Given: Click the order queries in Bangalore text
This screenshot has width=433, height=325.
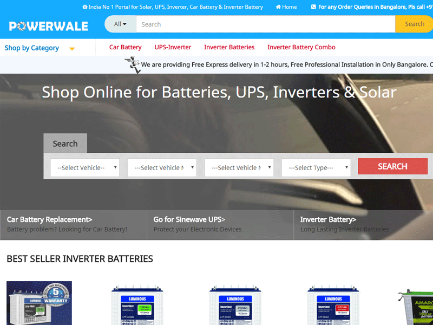Looking at the screenshot, I should coord(376,7).
